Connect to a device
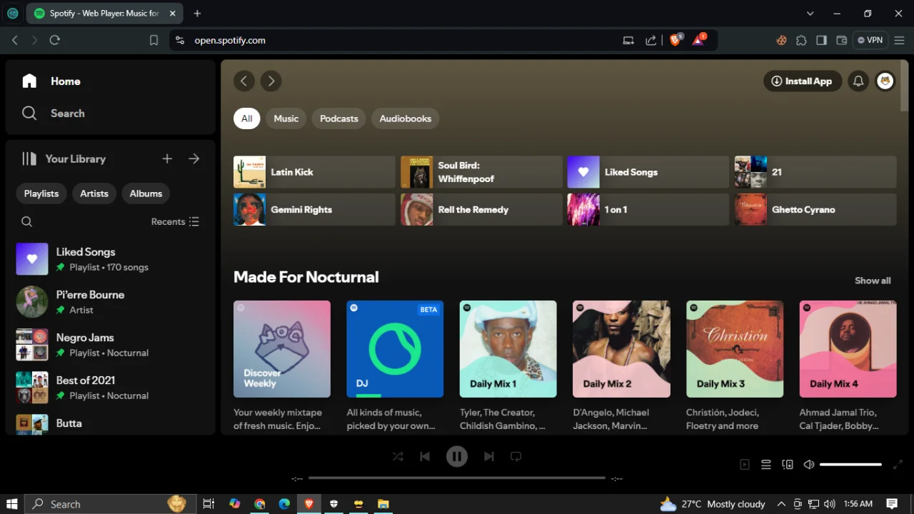The height and width of the screenshot is (514, 914). (788, 465)
